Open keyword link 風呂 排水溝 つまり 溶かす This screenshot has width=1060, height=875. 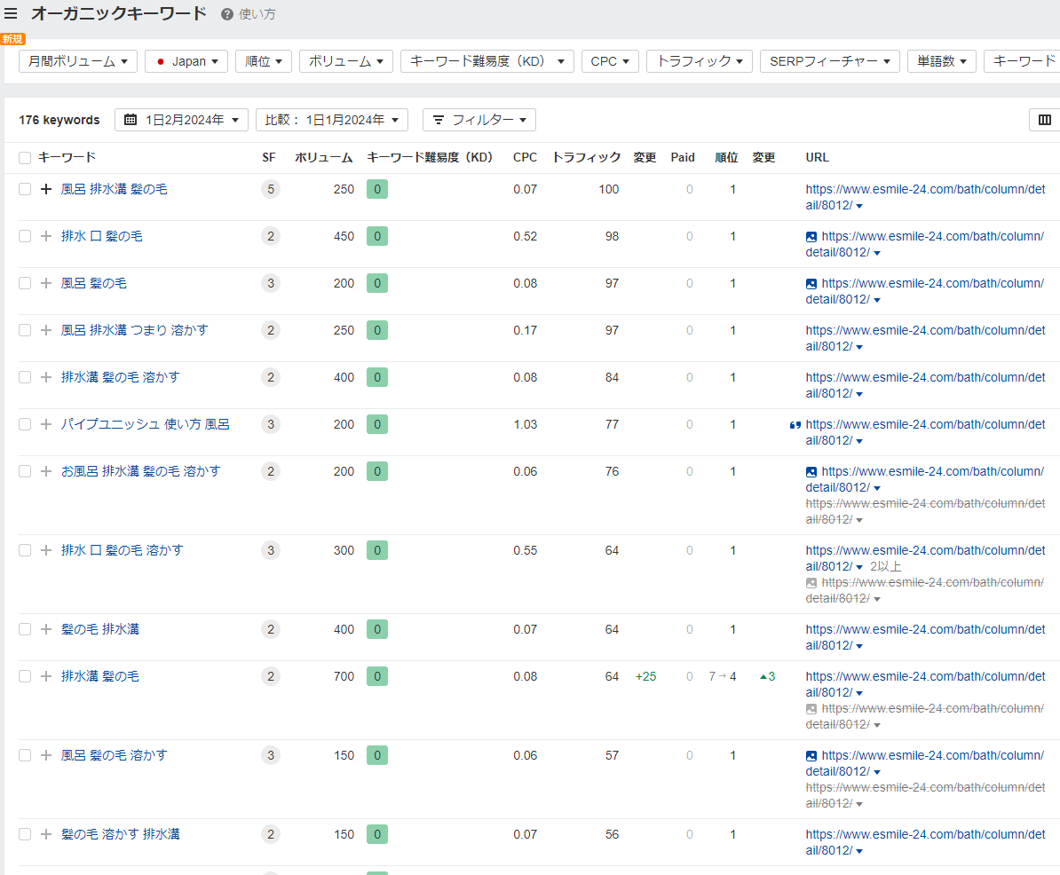135,330
